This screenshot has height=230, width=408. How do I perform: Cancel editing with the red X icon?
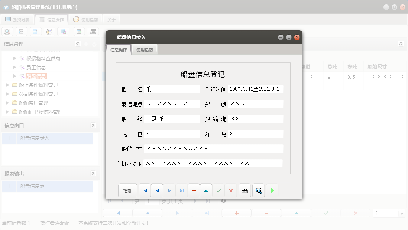coord(231,190)
